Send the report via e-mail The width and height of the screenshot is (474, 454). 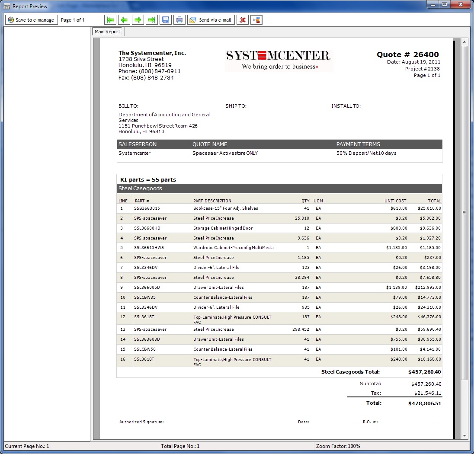(211, 20)
